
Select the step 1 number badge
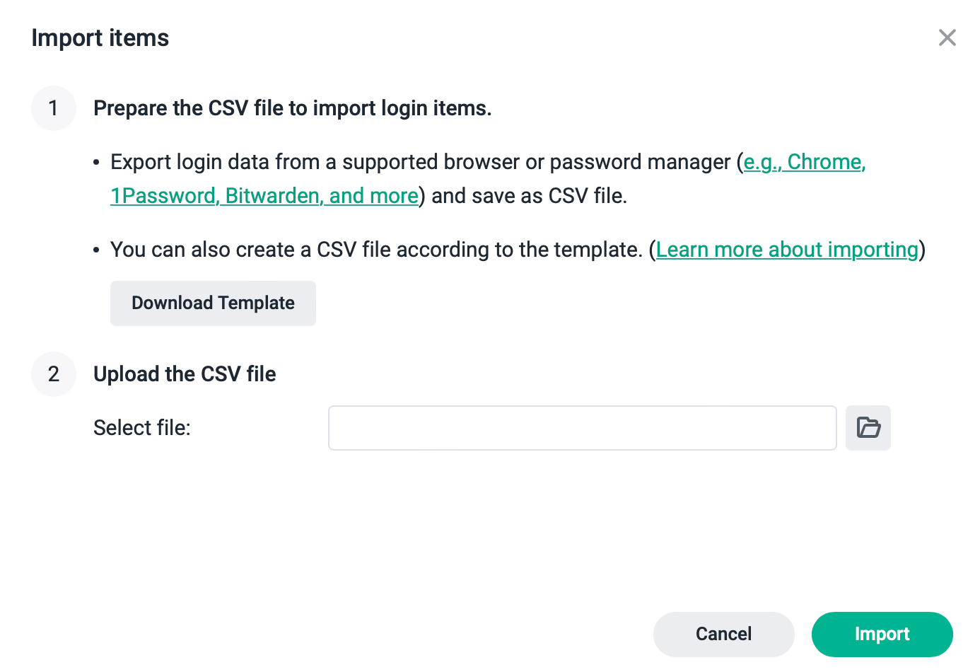click(54, 108)
